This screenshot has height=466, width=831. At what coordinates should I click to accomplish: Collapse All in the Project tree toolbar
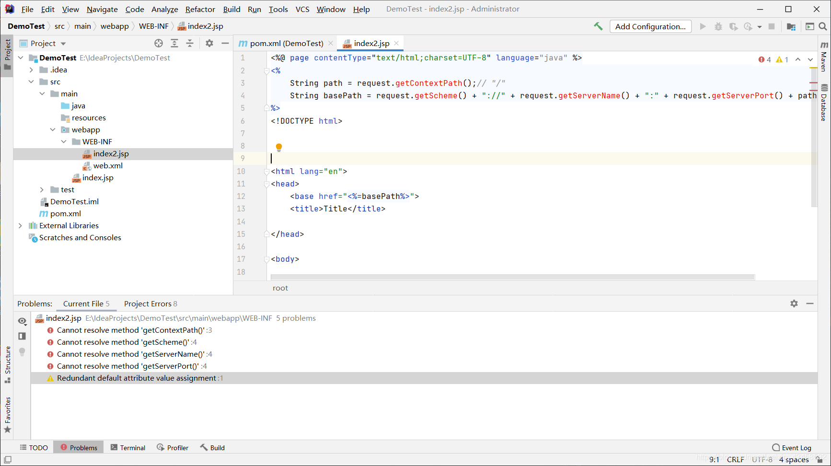pyautogui.click(x=190, y=43)
